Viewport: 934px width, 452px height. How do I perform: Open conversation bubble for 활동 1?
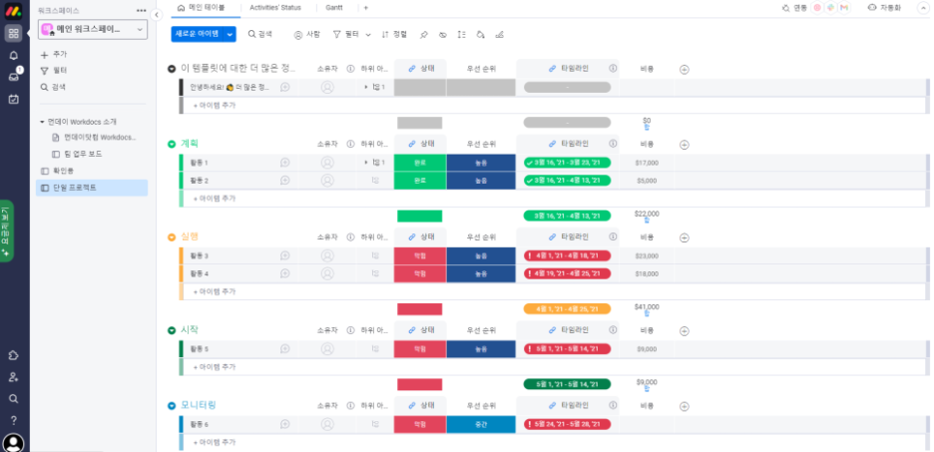pyautogui.click(x=284, y=162)
